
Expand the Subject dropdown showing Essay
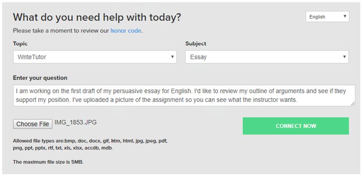[267, 57]
